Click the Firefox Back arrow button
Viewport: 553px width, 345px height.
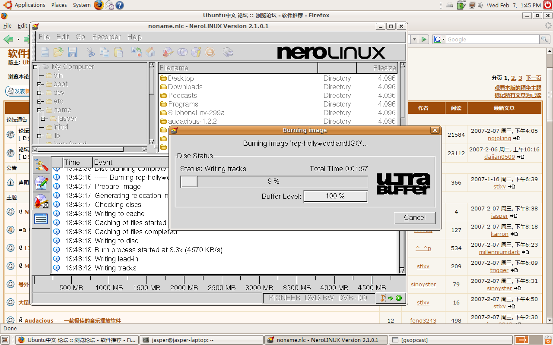click(x=8, y=39)
